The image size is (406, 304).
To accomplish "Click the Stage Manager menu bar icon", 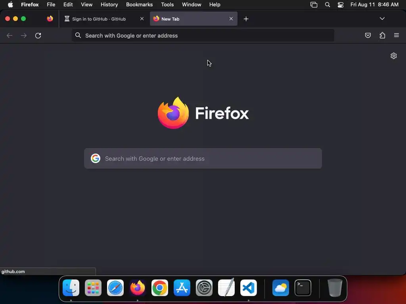I will pyautogui.click(x=314, y=5).
